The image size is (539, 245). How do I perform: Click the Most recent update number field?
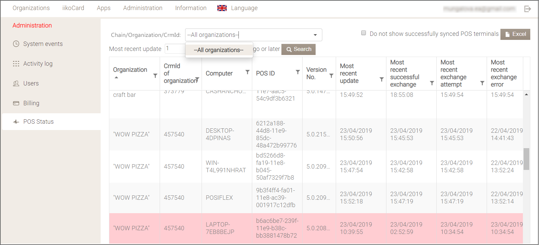pyautogui.click(x=175, y=49)
